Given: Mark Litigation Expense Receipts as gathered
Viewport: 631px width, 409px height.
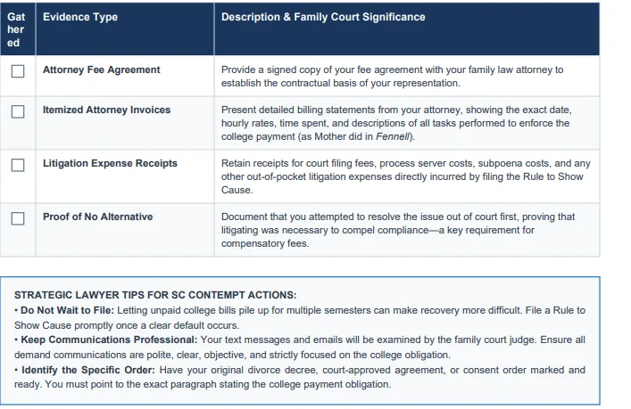Looking at the screenshot, I should pyautogui.click(x=18, y=165).
